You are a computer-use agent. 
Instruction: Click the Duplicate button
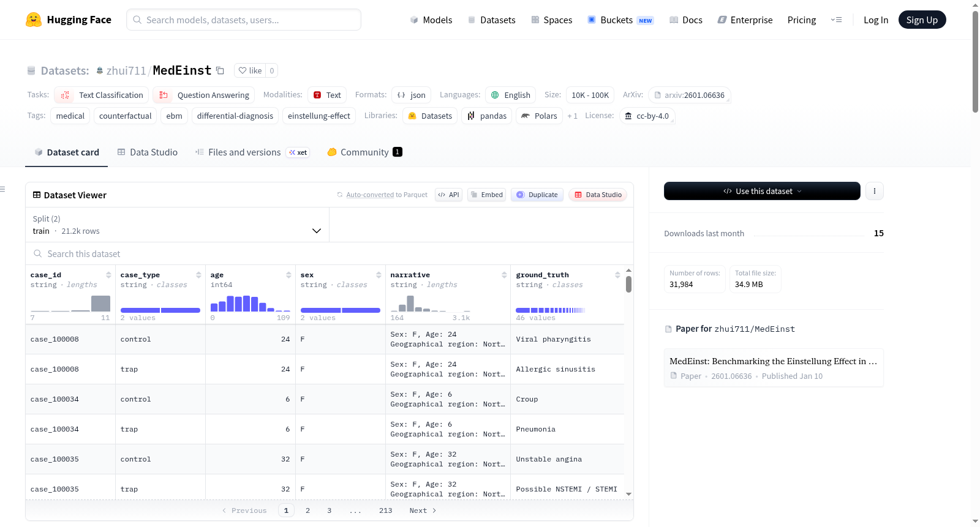(537, 195)
